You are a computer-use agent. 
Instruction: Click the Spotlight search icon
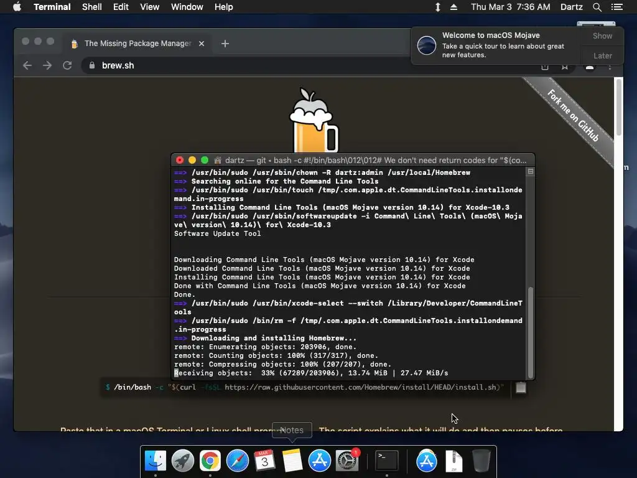point(597,7)
